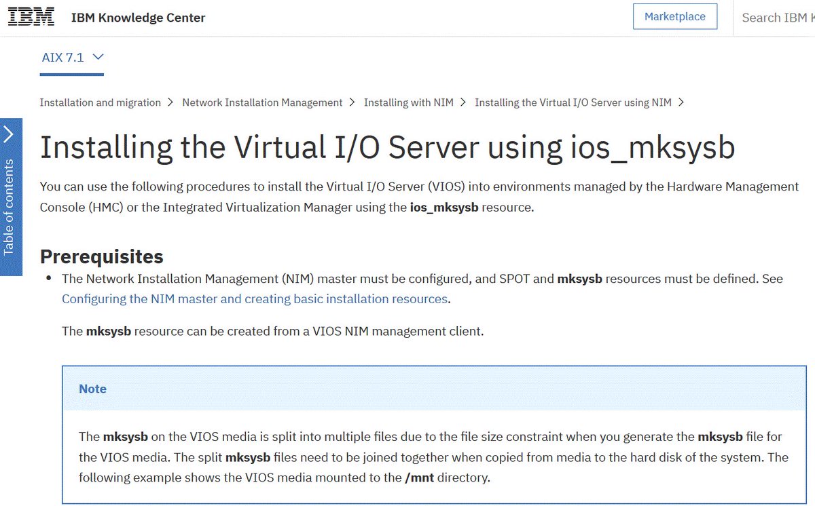Click the /mnt directory text in the note
Screen dimensions: 815x506
pyautogui.click(x=419, y=478)
